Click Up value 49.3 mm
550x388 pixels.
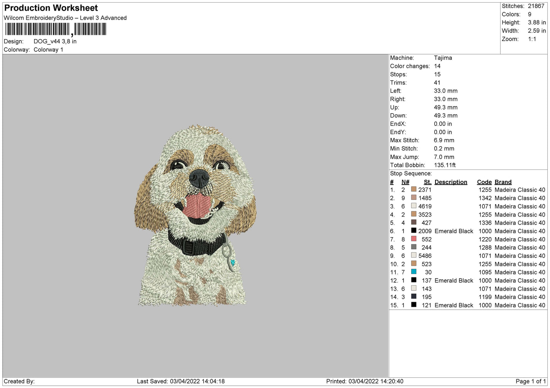[x=446, y=108]
